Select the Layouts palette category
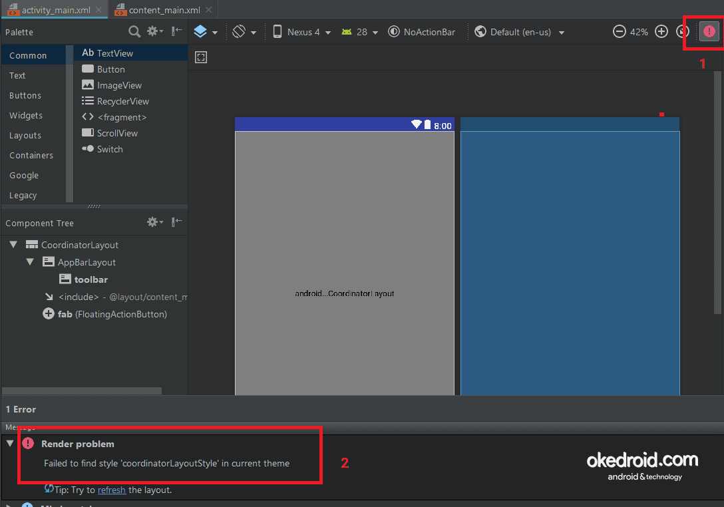 pos(33,135)
